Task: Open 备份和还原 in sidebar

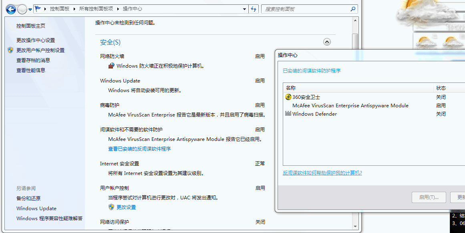Action: pos(28,198)
